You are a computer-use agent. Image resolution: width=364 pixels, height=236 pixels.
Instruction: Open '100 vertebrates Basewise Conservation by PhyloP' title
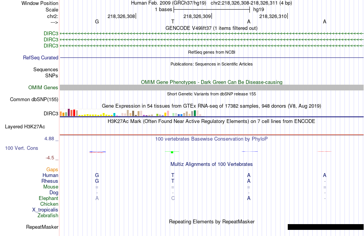point(212,139)
